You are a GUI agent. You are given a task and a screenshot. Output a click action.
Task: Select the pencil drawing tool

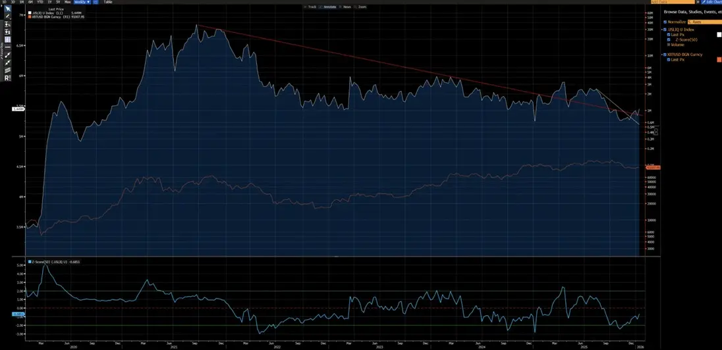click(7, 15)
